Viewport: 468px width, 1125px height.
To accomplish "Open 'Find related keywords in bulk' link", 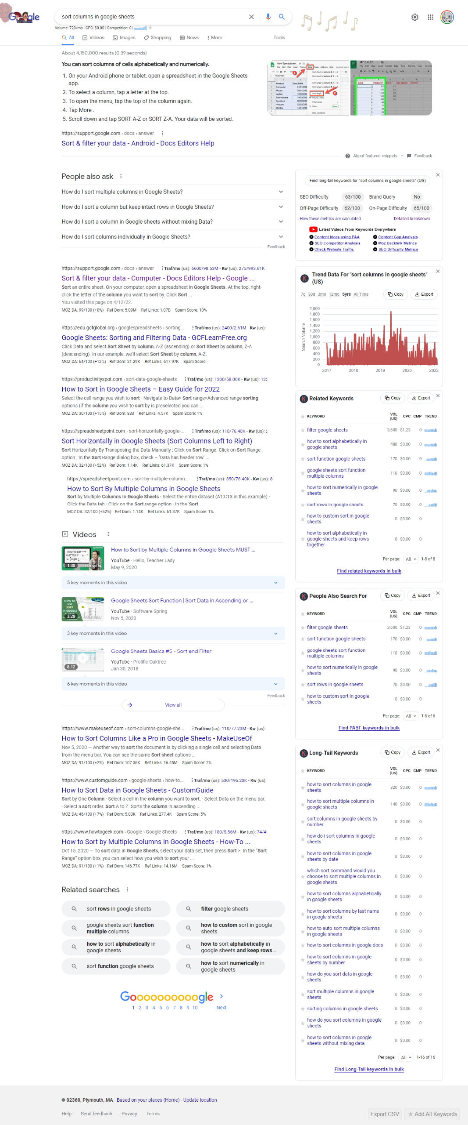I will click(369, 571).
